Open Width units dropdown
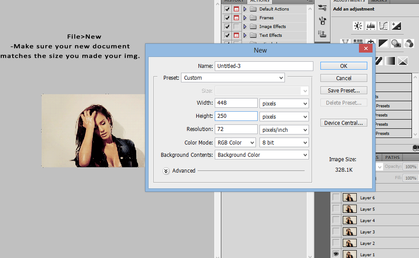 (x=284, y=103)
